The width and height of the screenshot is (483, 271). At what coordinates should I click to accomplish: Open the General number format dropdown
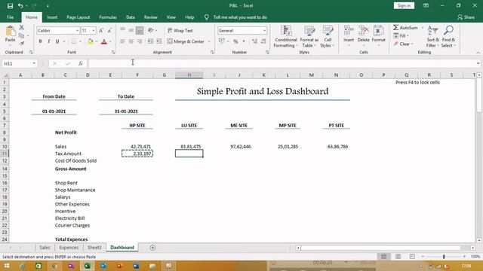[264, 31]
